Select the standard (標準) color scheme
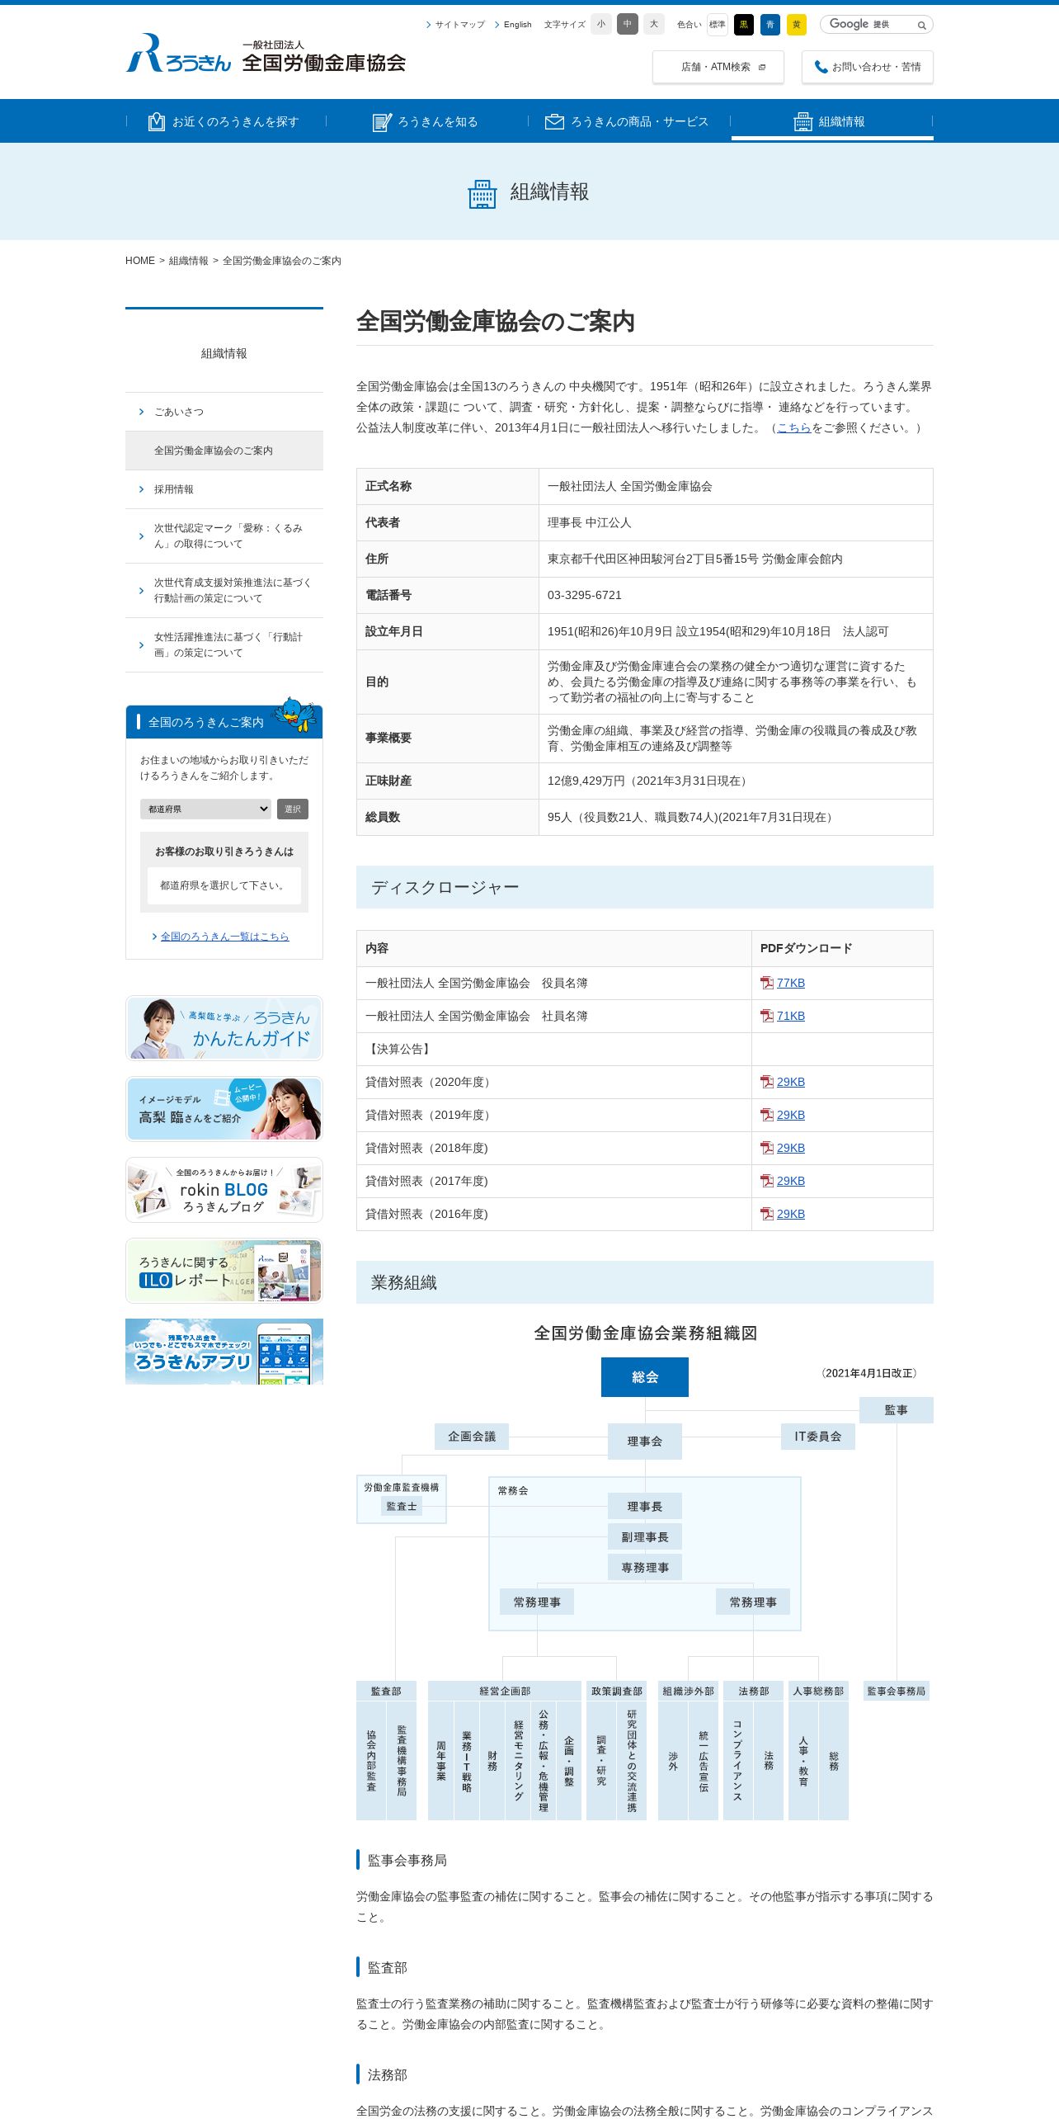 tap(718, 25)
